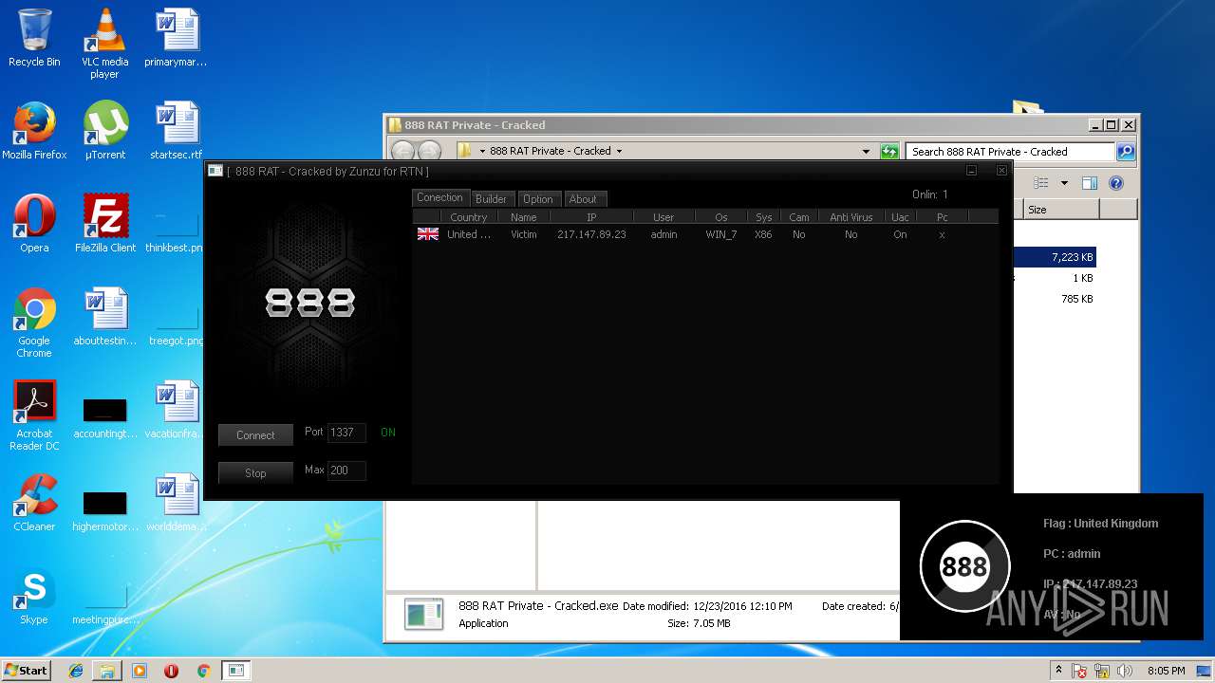The image size is (1215, 683).
Task: Expand breadcrumb arrow after folder name
Action: point(619,151)
